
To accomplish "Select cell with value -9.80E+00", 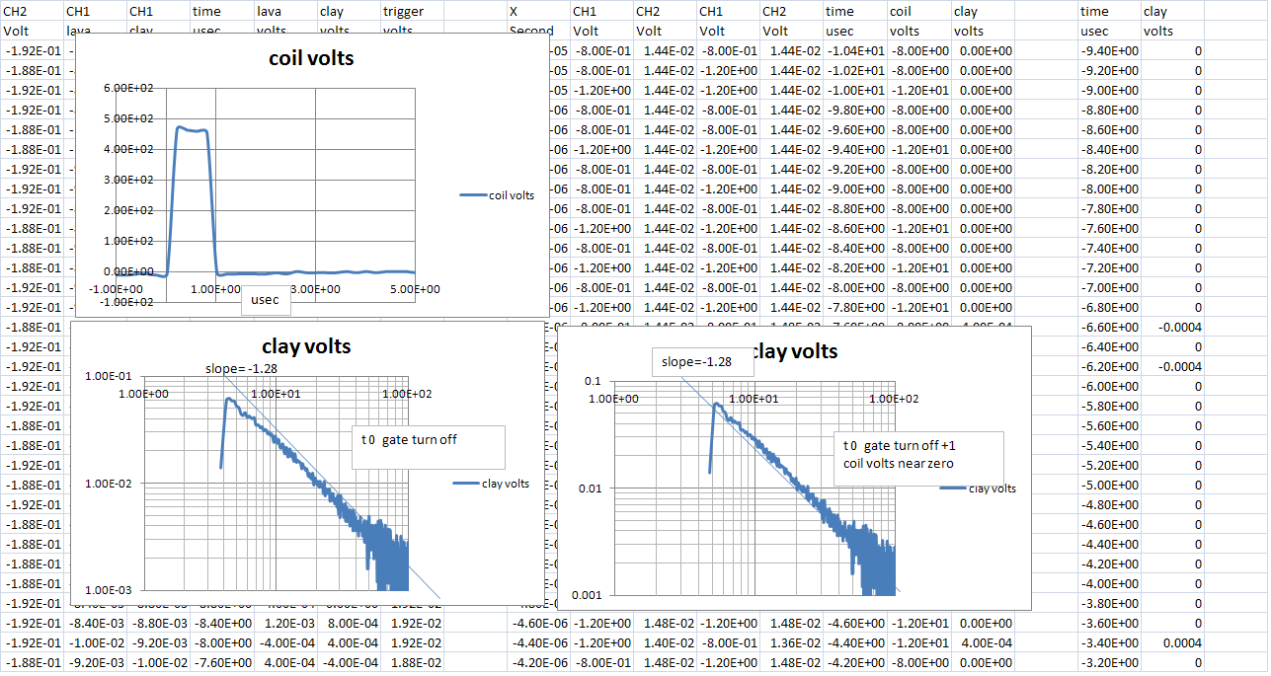I will click(855, 110).
